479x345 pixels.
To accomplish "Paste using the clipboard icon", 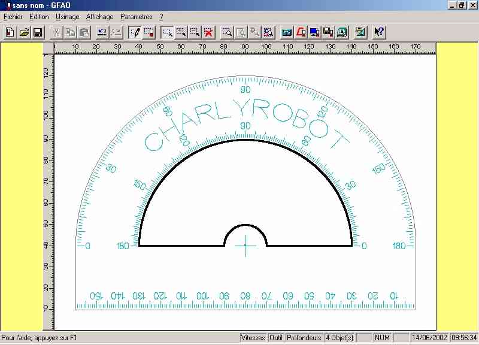I will point(84,32).
